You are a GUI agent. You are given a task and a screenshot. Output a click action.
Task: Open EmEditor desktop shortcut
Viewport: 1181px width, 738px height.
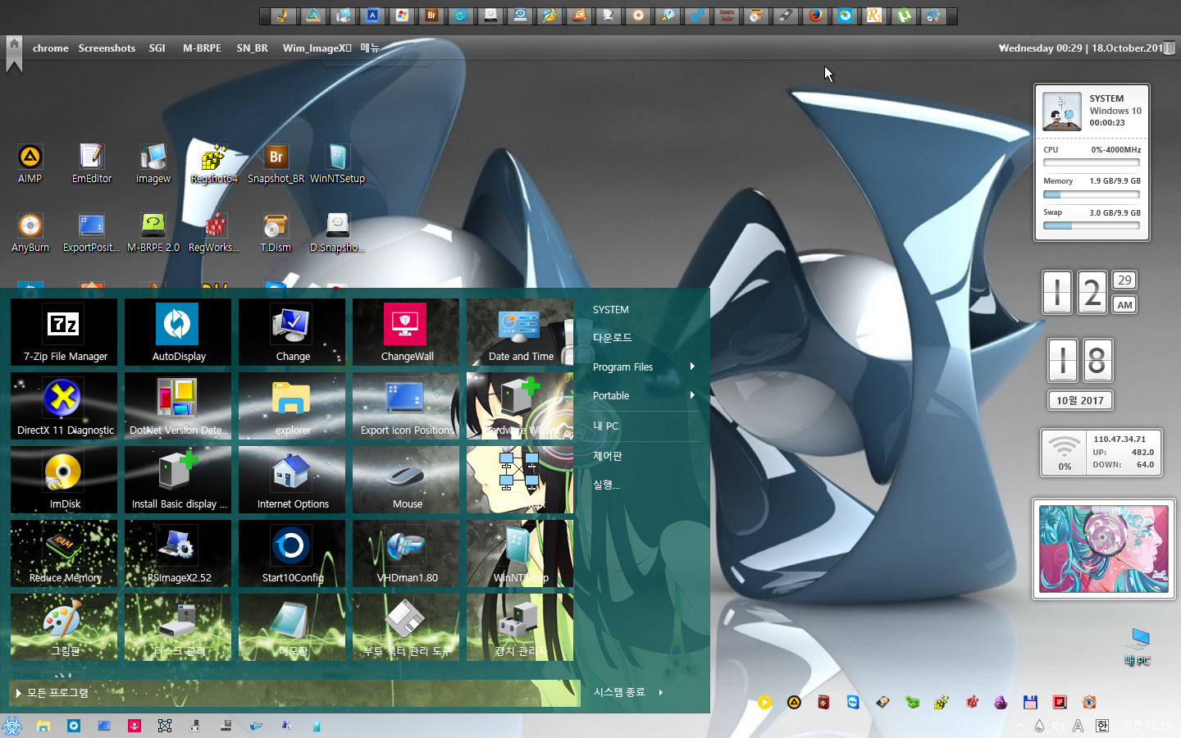coord(91,163)
